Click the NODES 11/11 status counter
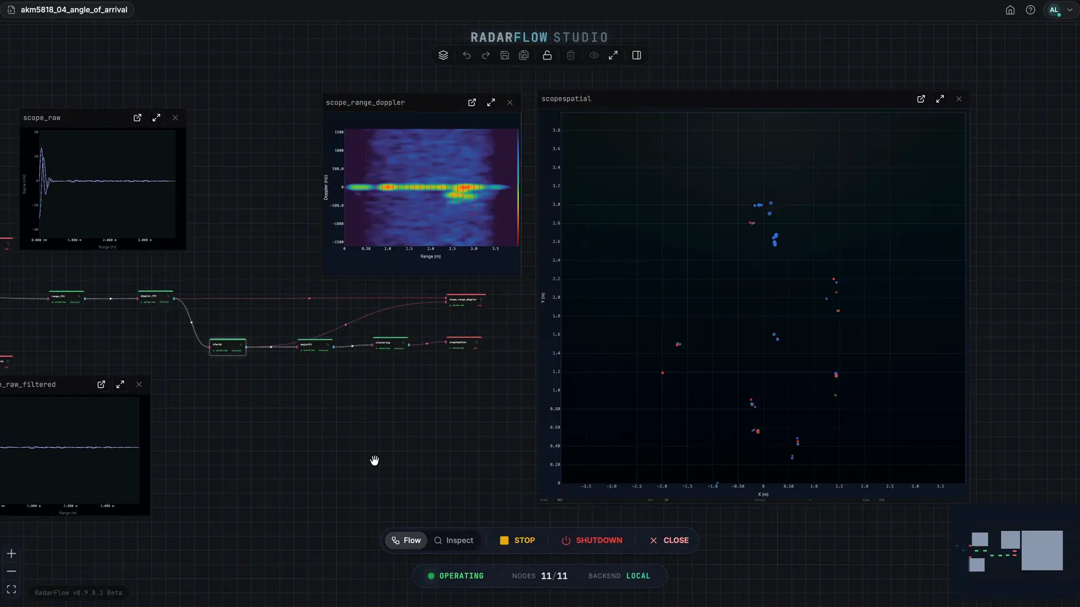 click(x=539, y=576)
